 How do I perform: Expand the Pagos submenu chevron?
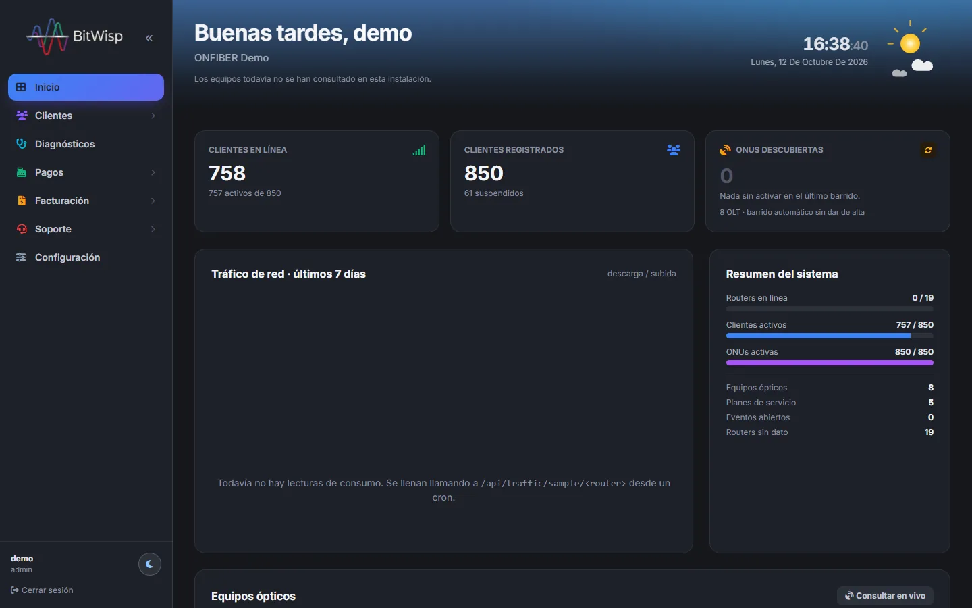pyautogui.click(x=153, y=172)
